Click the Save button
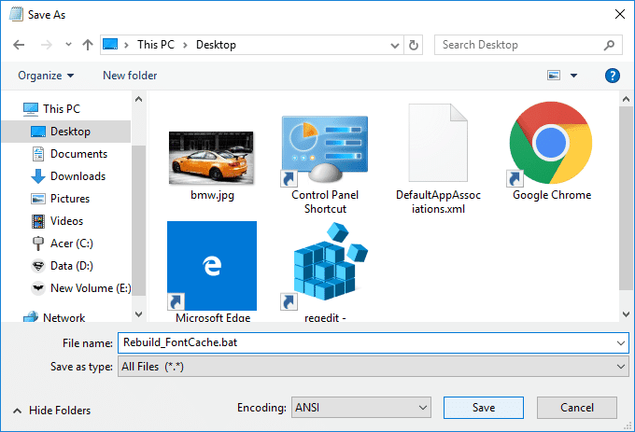The image size is (635, 432). point(484,408)
